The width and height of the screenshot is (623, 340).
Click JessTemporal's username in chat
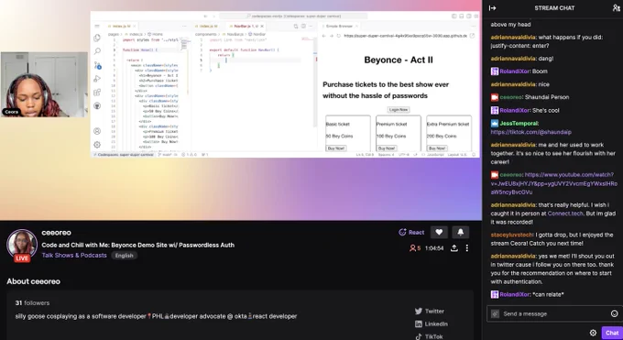pos(519,124)
